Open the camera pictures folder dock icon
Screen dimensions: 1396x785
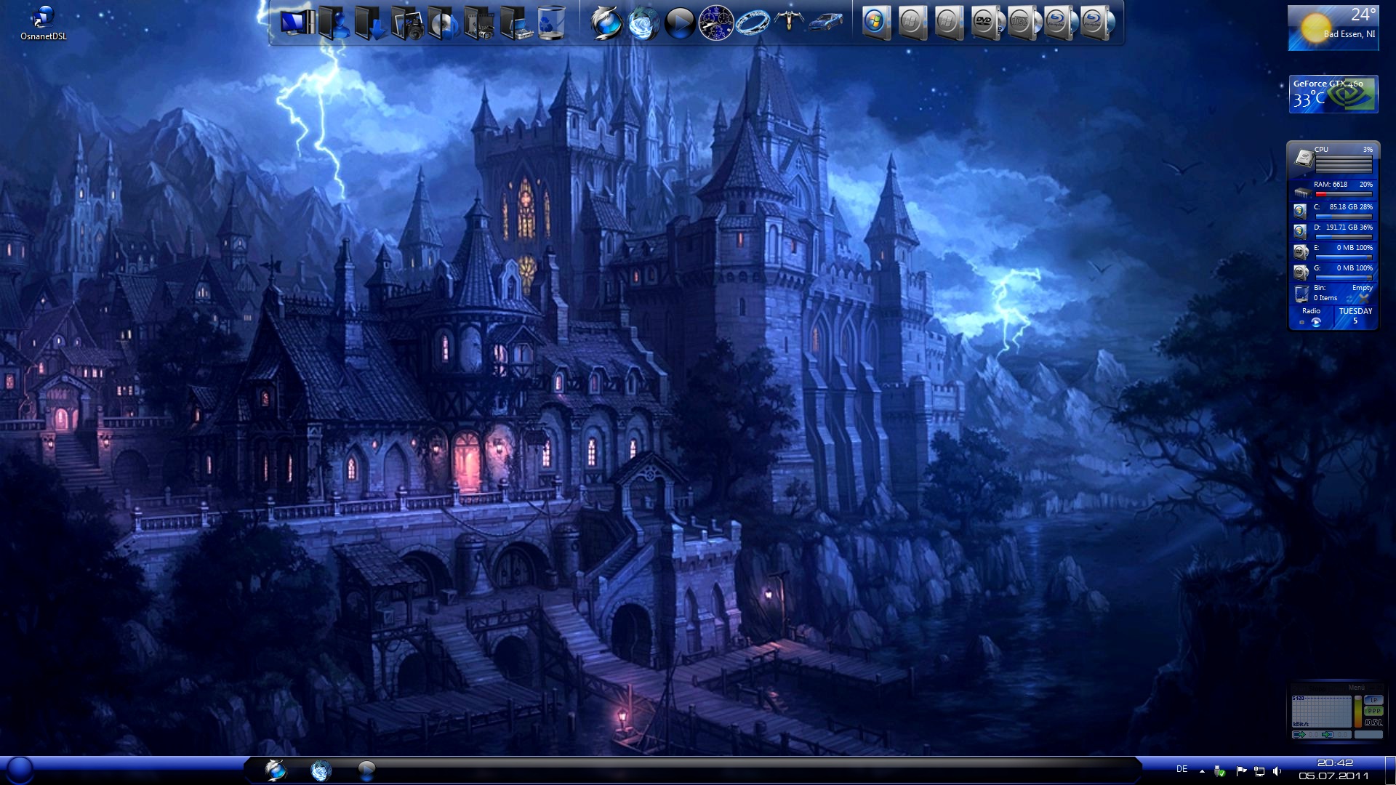coord(407,24)
